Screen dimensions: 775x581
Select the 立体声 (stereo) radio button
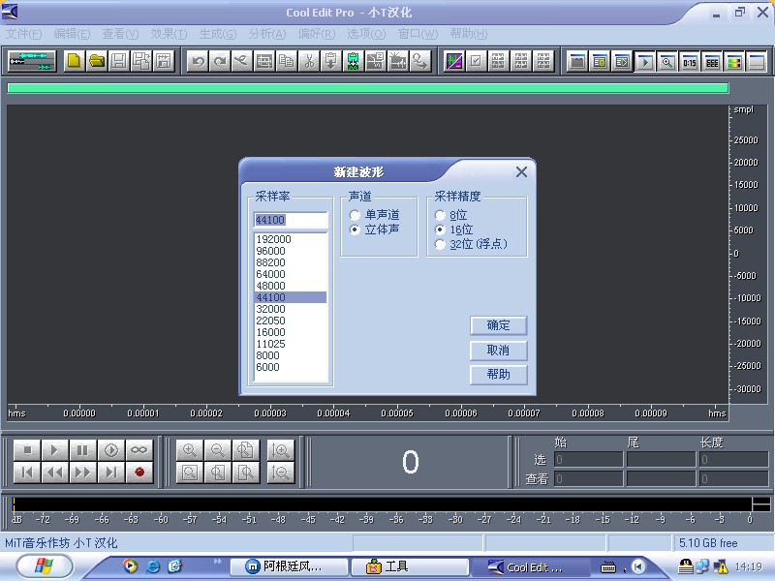(355, 229)
